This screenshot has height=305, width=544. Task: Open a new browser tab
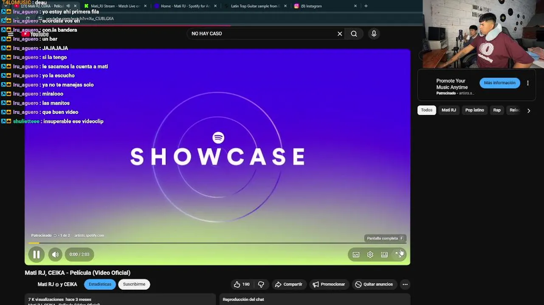point(366,6)
